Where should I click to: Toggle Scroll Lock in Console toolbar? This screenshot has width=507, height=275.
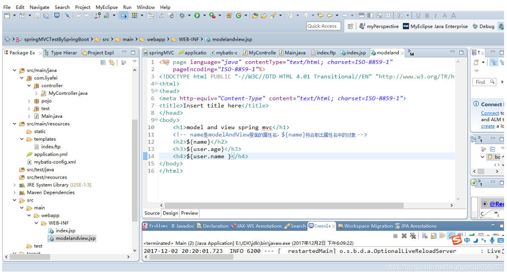433,236
